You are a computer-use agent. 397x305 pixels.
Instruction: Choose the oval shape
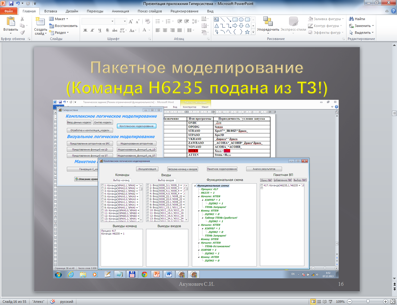[x=241, y=19]
